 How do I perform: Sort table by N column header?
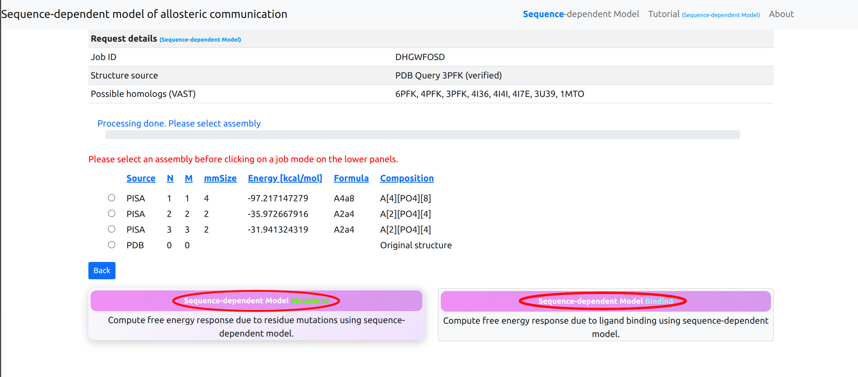[170, 178]
